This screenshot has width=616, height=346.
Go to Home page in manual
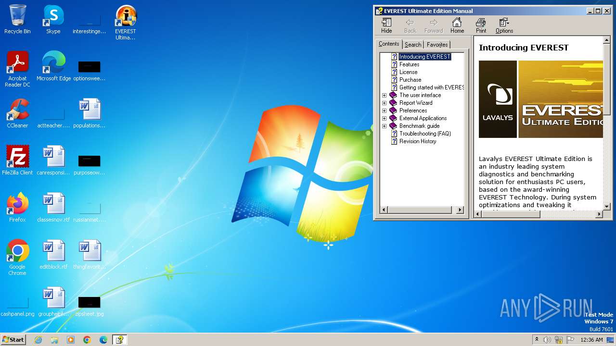tap(457, 25)
